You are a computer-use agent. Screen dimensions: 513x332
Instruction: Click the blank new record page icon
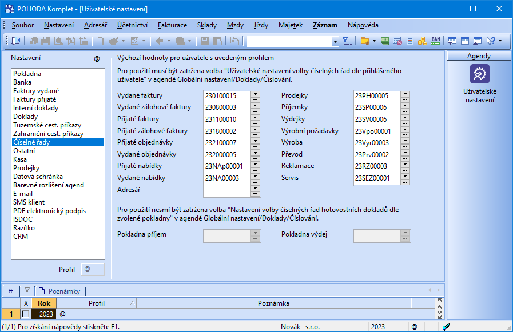point(101,41)
